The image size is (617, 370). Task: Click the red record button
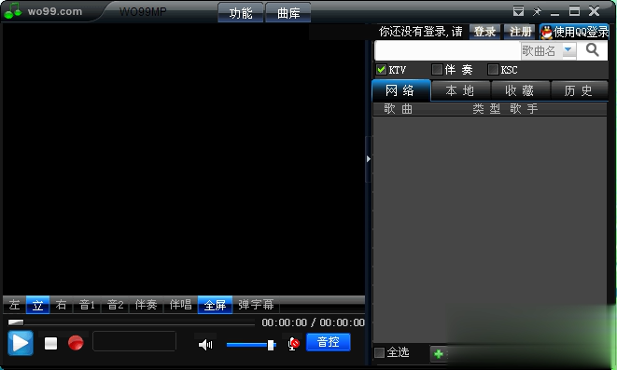(x=76, y=343)
